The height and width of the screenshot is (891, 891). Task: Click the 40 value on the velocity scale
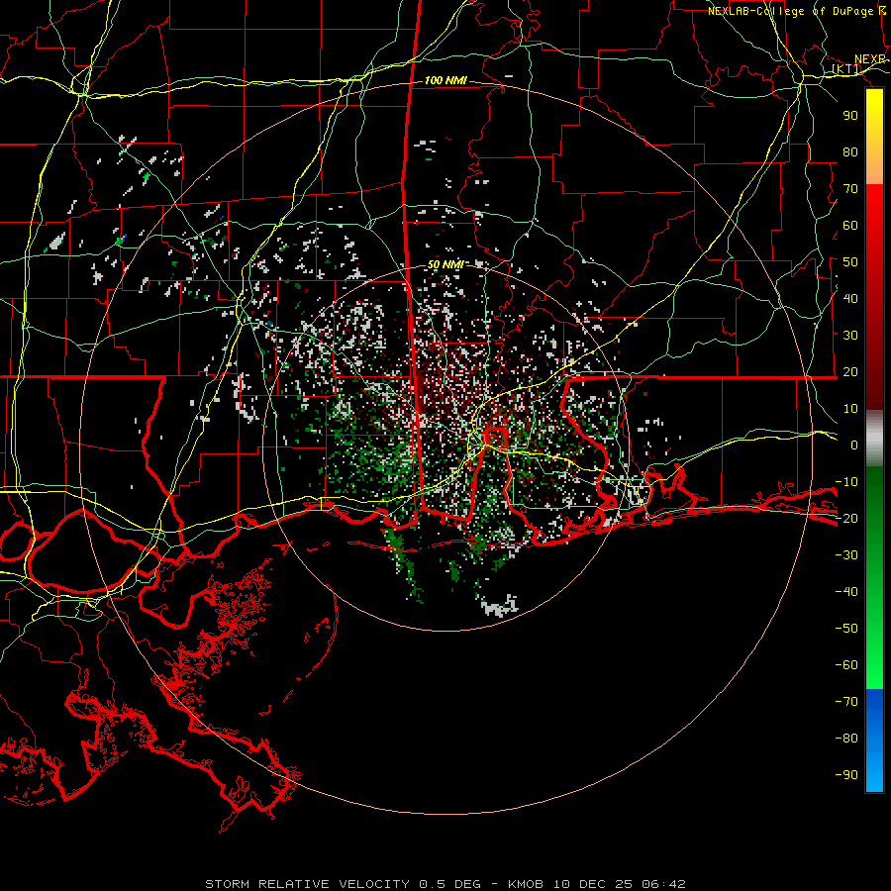coord(850,299)
